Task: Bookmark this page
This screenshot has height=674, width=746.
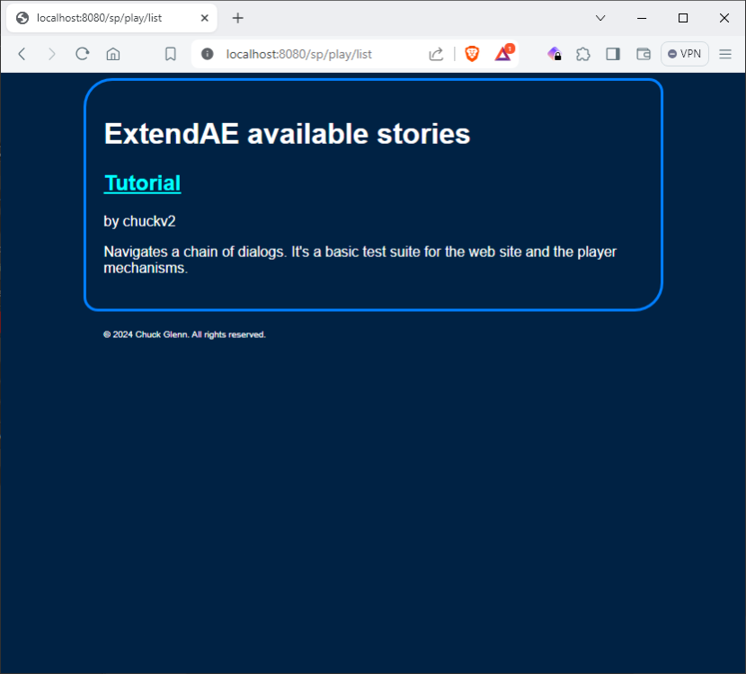Action: point(170,54)
